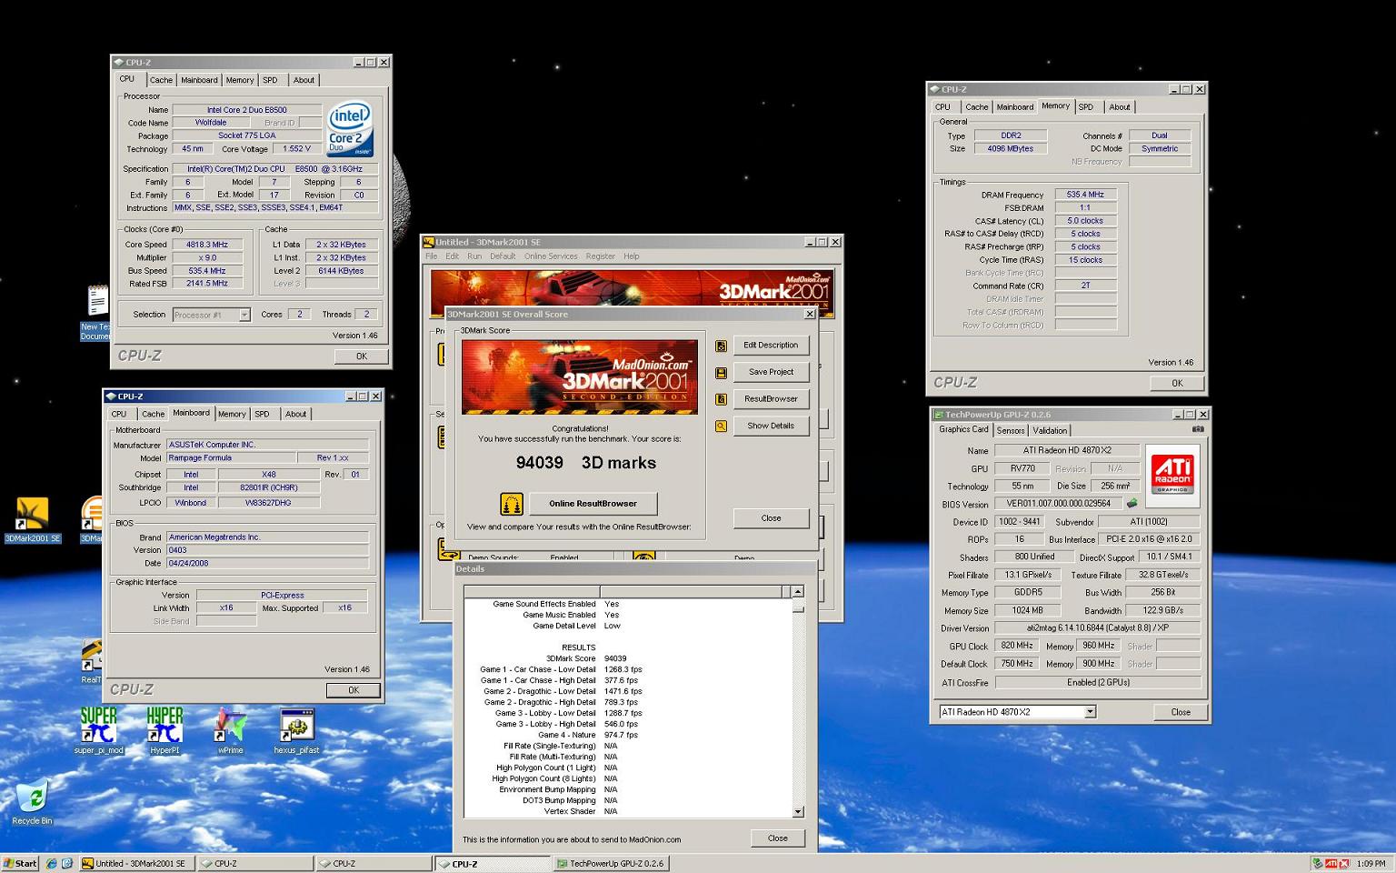The image size is (1396, 873).
Task: Click the Details list scroll up arrow
Action: [798, 592]
